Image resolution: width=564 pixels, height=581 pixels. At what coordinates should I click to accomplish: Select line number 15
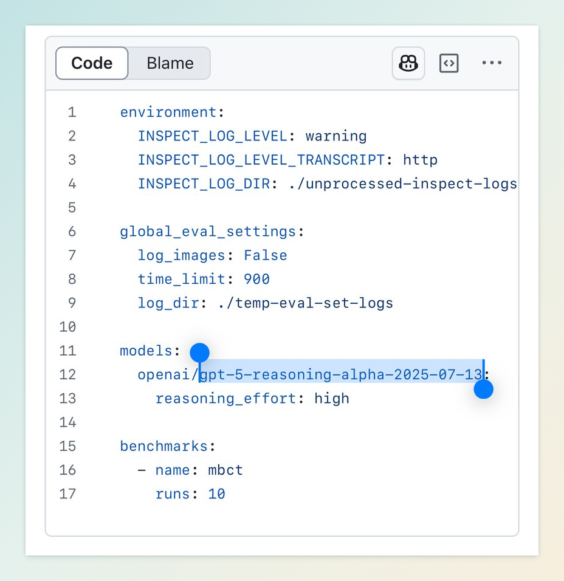[x=68, y=446]
